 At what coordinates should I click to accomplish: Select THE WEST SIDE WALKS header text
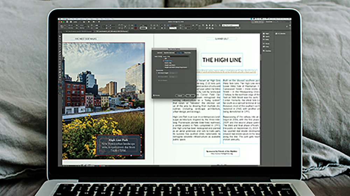click(x=86, y=39)
